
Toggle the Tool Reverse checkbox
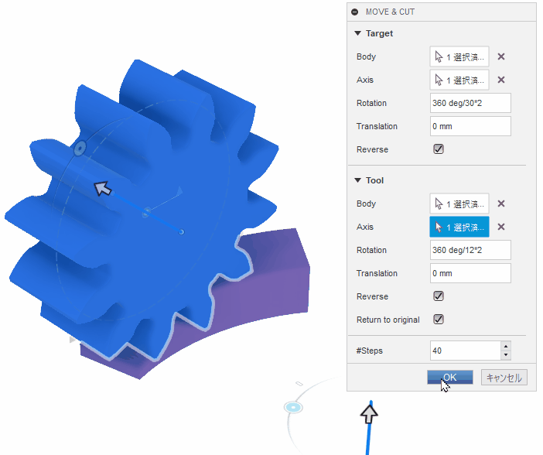tap(439, 296)
